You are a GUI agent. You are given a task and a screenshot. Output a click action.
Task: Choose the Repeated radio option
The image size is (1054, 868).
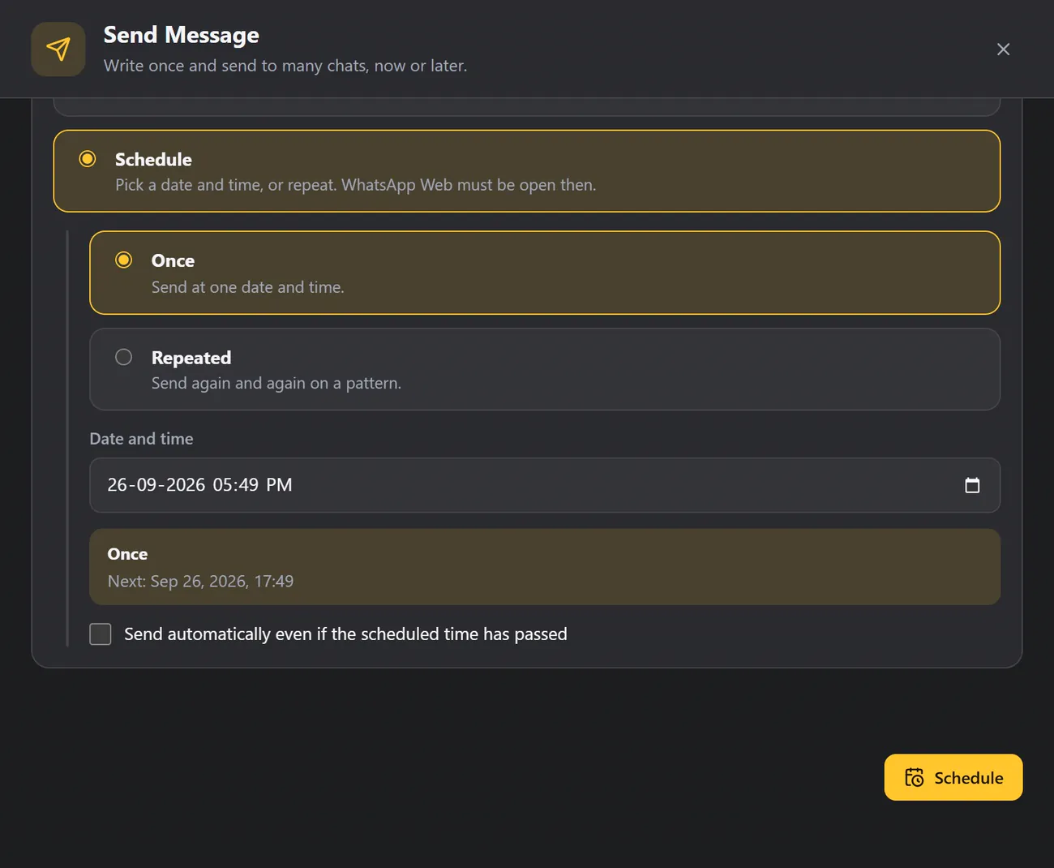coord(123,357)
